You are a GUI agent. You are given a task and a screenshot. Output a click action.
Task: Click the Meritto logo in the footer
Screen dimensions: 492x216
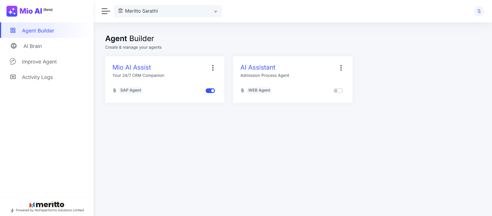pos(47,204)
